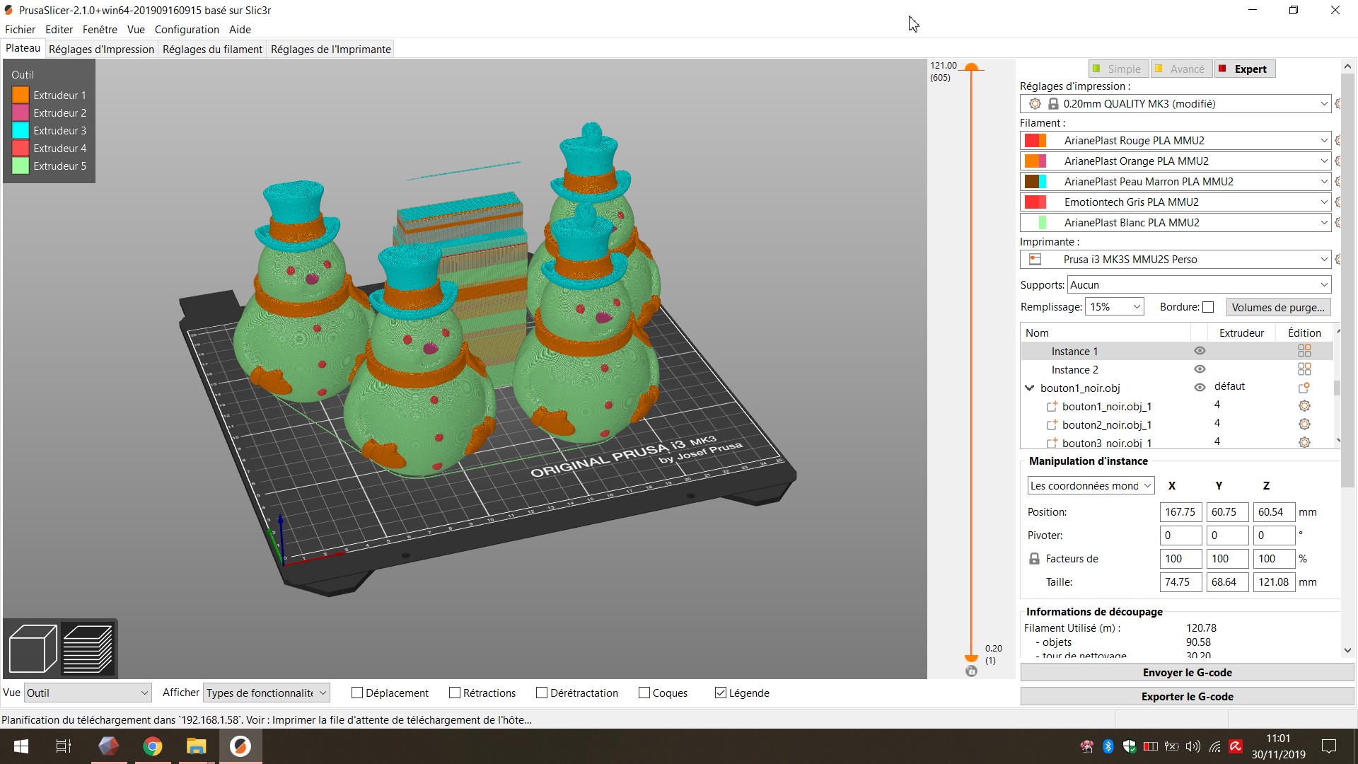Toggle the scale factor lock icon
This screenshot has height=764, width=1358.
coord(1034,558)
